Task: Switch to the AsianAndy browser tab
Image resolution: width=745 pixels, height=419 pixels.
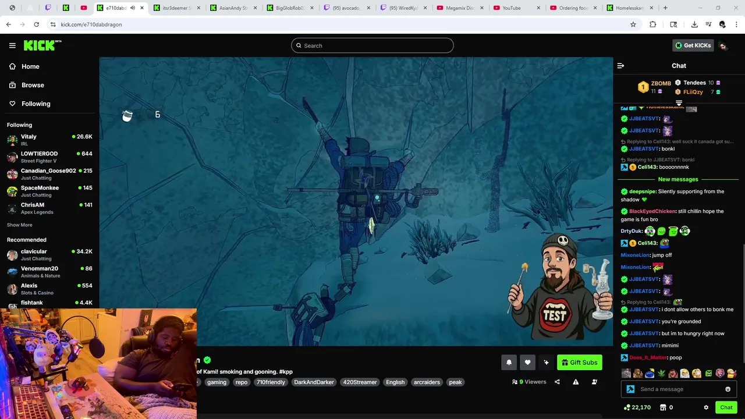Action: pos(233,8)
